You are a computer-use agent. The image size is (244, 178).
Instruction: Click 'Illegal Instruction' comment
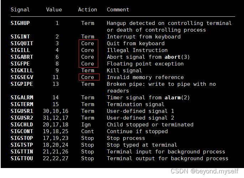click(x=137, y=50)
